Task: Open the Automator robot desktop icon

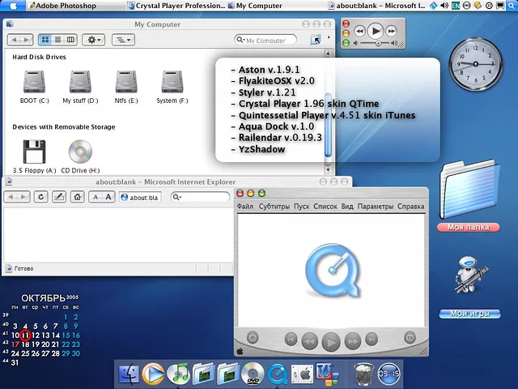Action: [x=469, y=274]
